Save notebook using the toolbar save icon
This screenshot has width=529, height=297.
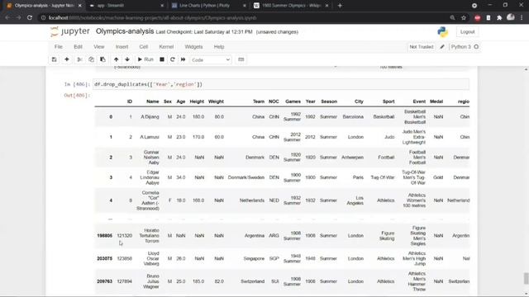point(54,59)
